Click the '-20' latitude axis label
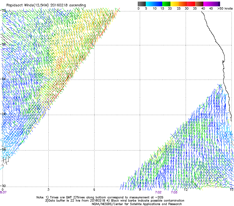 (x=3, y=10)
